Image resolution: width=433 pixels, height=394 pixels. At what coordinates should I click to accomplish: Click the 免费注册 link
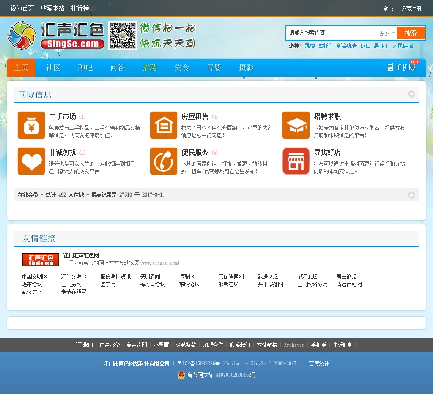(x=411, y=8)
